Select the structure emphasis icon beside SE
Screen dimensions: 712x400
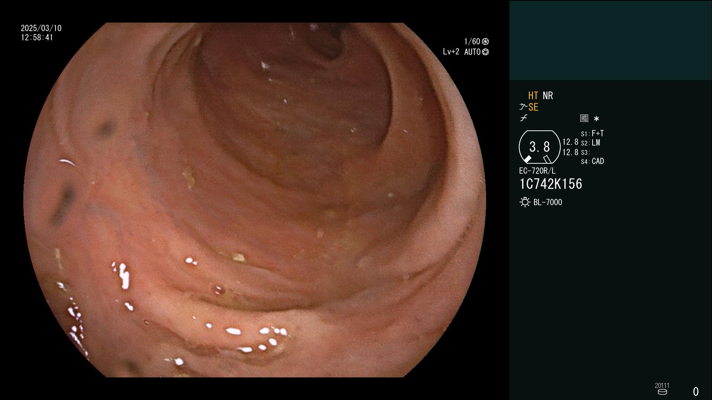click(x=523, y=107)
